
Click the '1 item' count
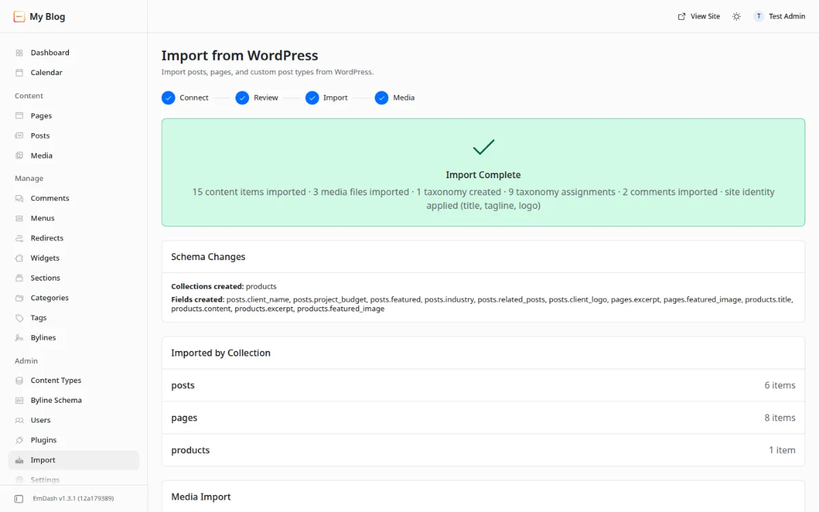coord(782,450)
